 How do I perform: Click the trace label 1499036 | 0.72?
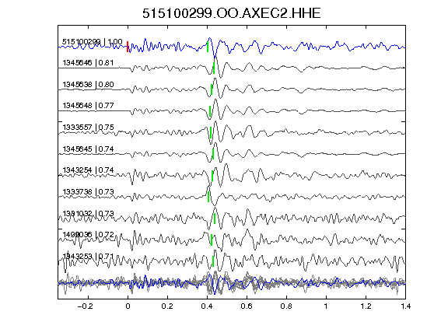point(88,235)
